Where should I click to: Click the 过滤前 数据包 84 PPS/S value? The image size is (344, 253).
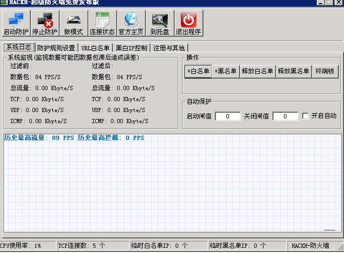pyautogui.click(x=36, y=77)
